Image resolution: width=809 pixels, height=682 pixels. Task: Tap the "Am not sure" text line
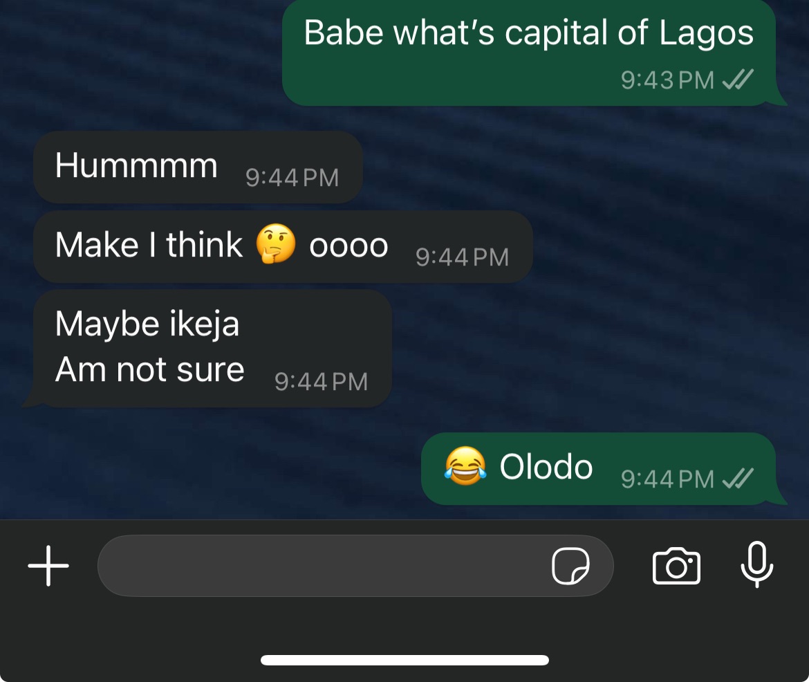(x=149, y=370)
